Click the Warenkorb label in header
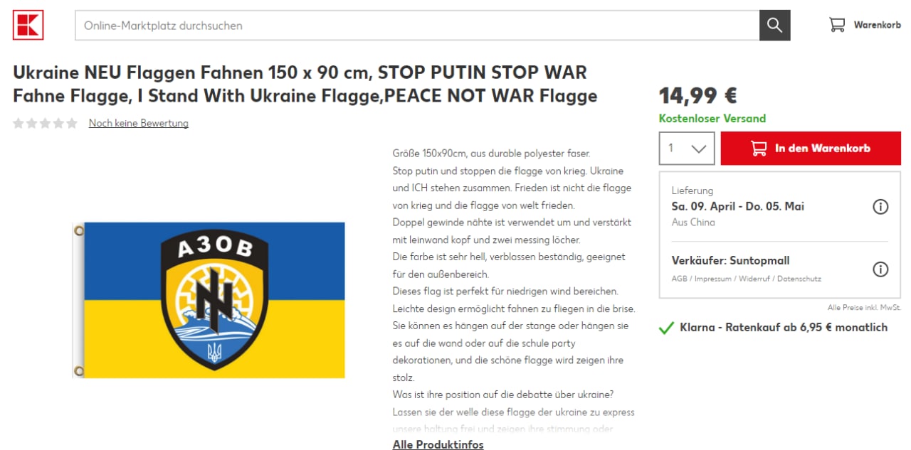The image size is (911, 450). point(877,25)
